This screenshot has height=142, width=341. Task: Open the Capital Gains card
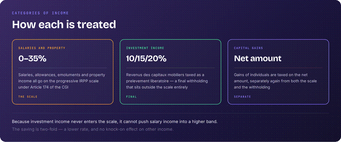pyautogui.click(x=278, y=72)
